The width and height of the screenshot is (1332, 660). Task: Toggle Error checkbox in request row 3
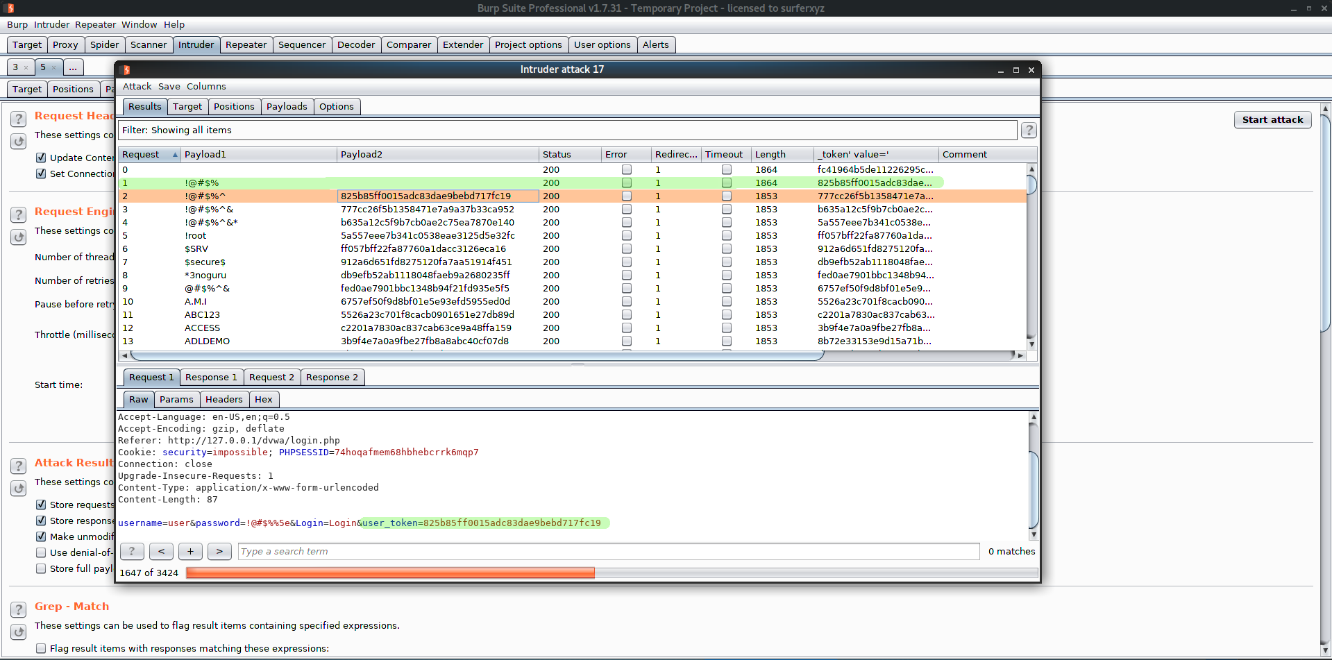(x=627, y=209)
